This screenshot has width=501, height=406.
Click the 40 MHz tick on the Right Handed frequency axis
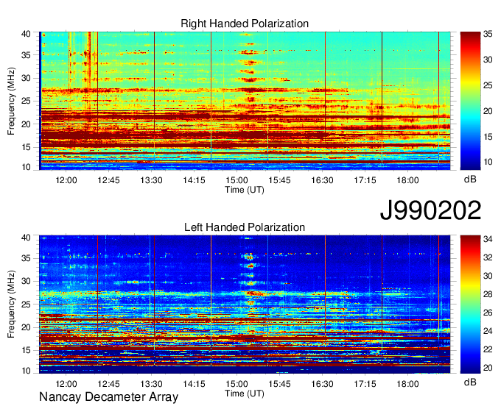pyautogui.click(x=26, y=34)
